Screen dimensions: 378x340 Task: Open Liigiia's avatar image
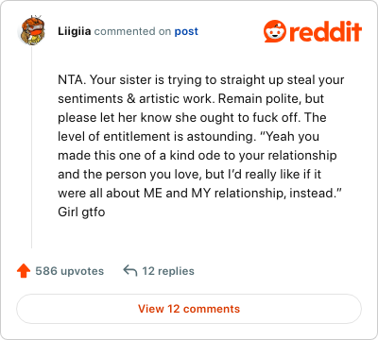pos(32,30)
